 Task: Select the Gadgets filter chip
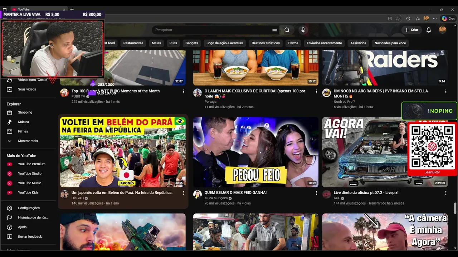192,43
